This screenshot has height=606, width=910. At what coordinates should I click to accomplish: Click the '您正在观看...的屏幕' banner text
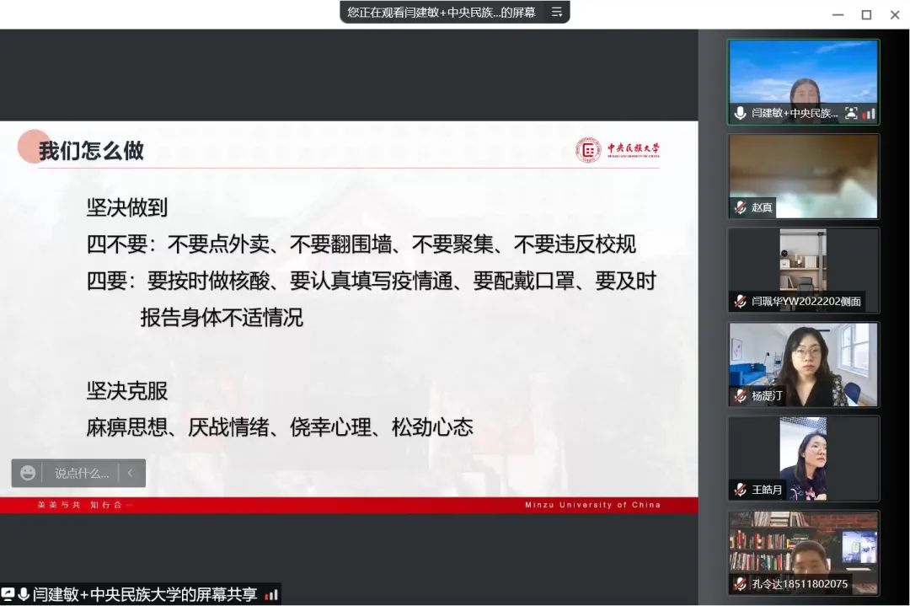(442, 12)
